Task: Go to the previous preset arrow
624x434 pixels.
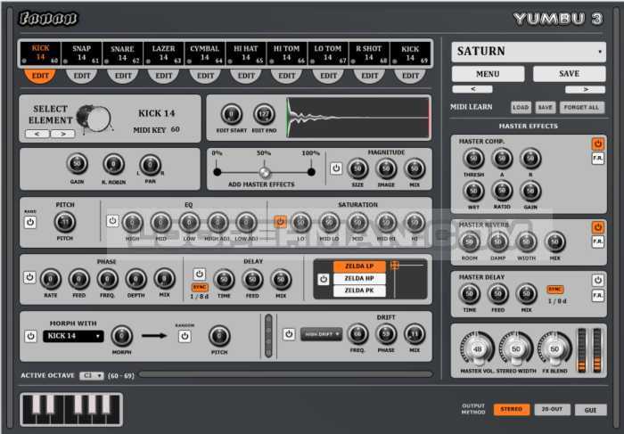Action: click(x=472, y=89)
